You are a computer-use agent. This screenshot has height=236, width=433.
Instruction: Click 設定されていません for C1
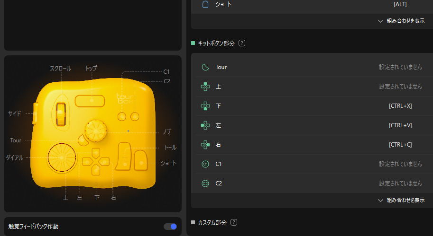[400, 164]
